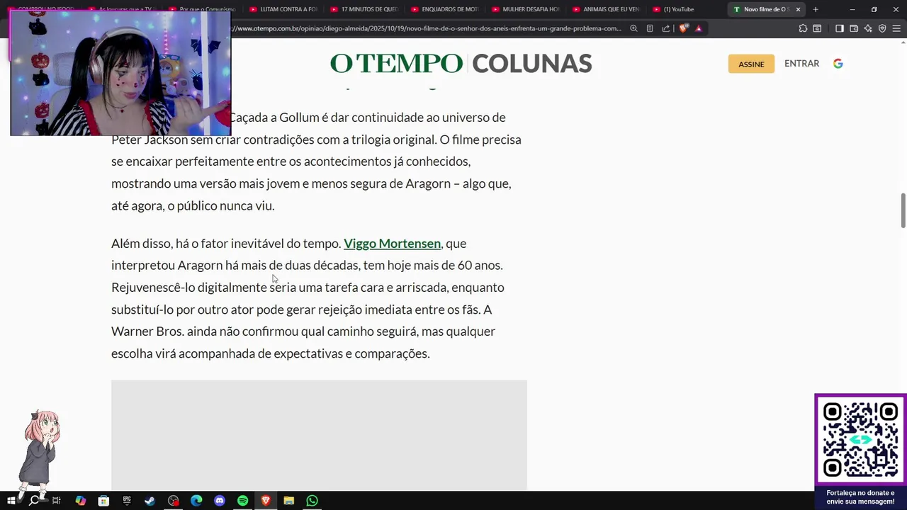
Task: Open the browser hamburger menu
Action: tap(896, 28)
